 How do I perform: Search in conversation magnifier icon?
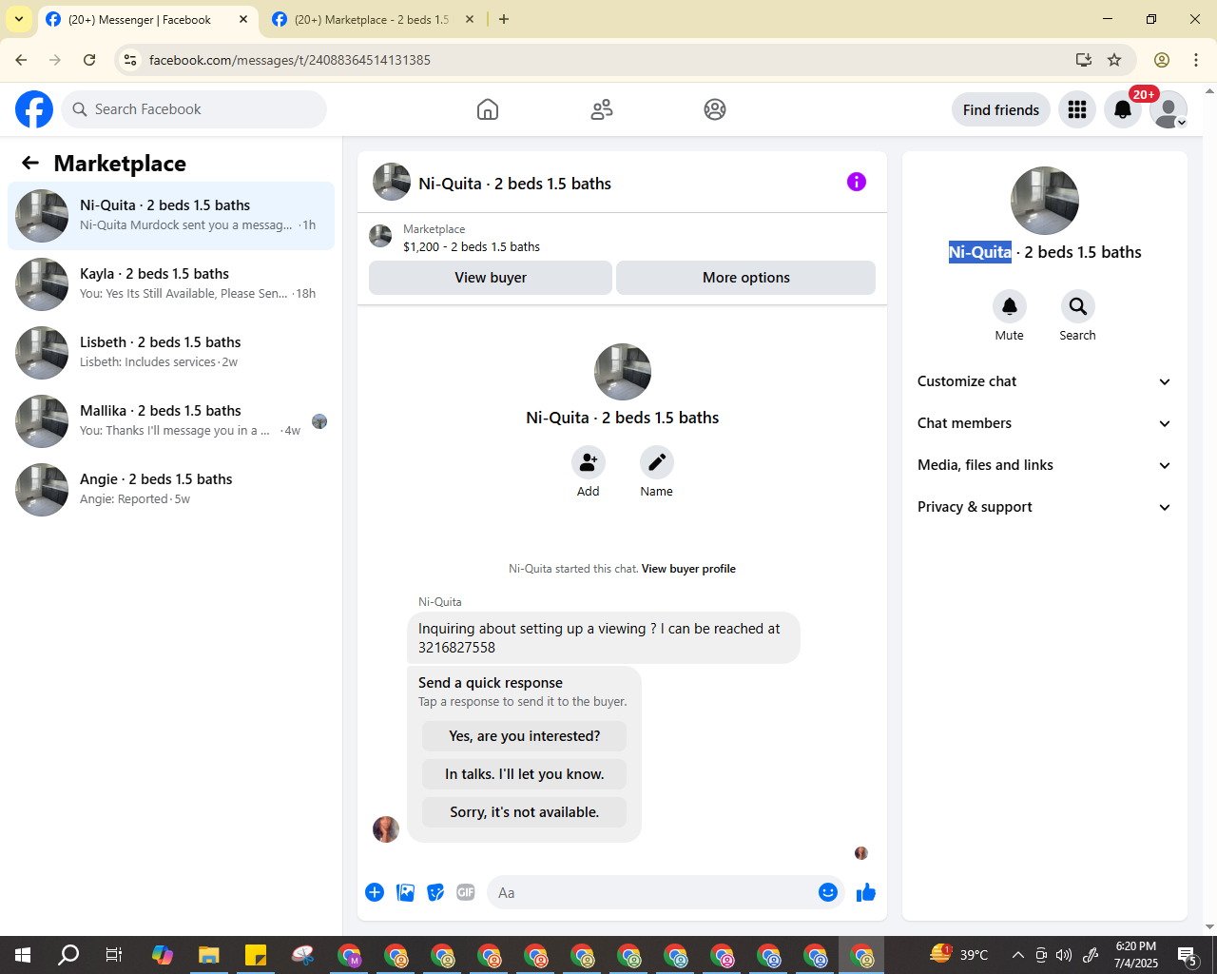1078,306
